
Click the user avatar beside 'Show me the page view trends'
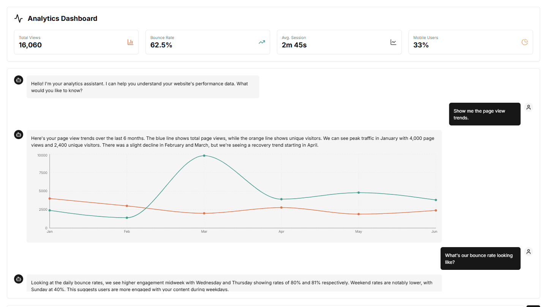point(528,107)
